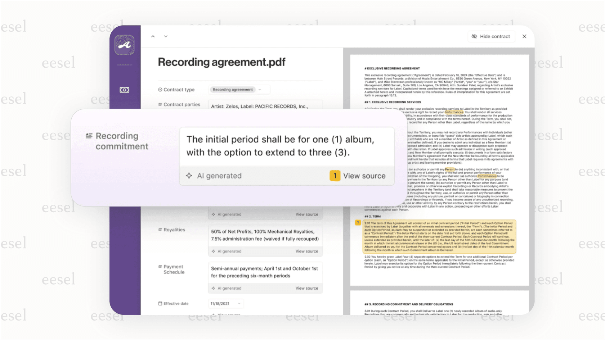
Task: Click the downward chevron navigation arrow
Action: tap(166, 36)
